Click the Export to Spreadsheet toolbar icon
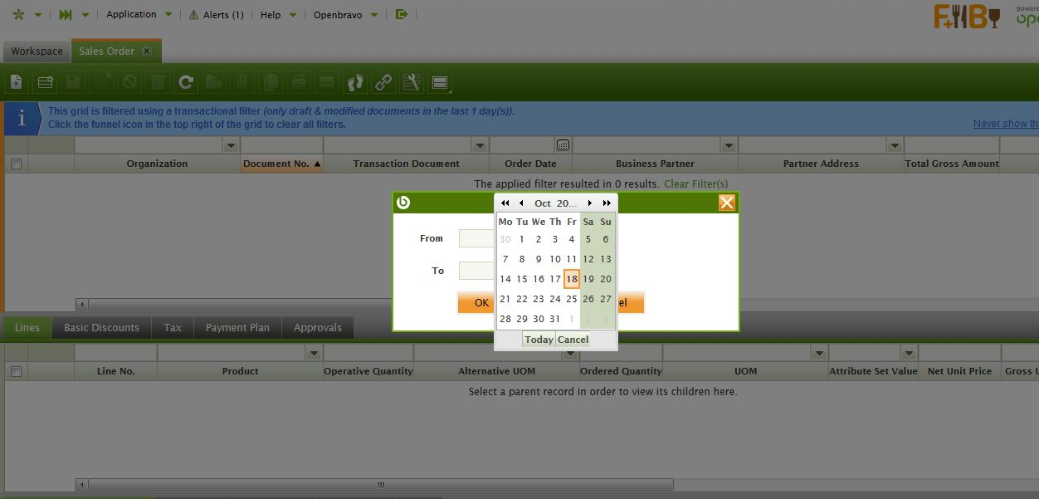The image size is (1039, 499). 214,82
